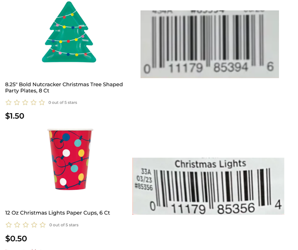
Task: Click the $0.50 price
Action: click(x=16, y=239)
